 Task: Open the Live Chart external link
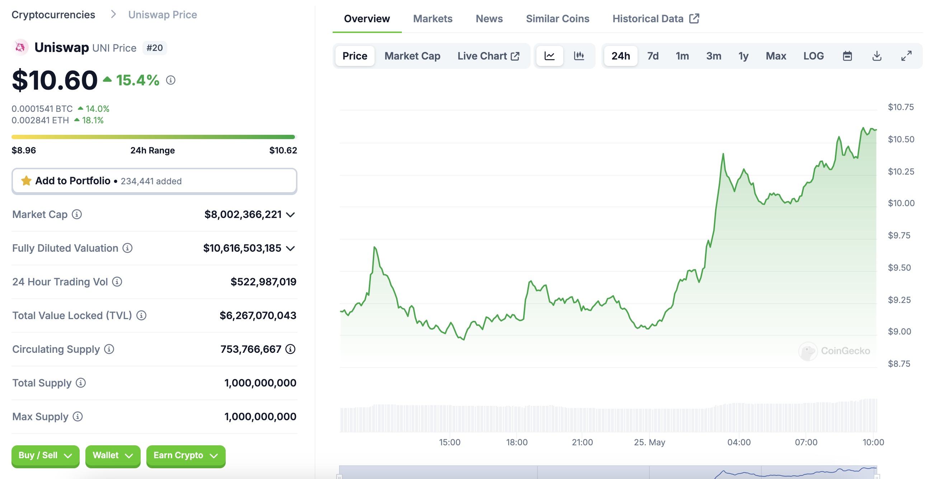point(488,56)
